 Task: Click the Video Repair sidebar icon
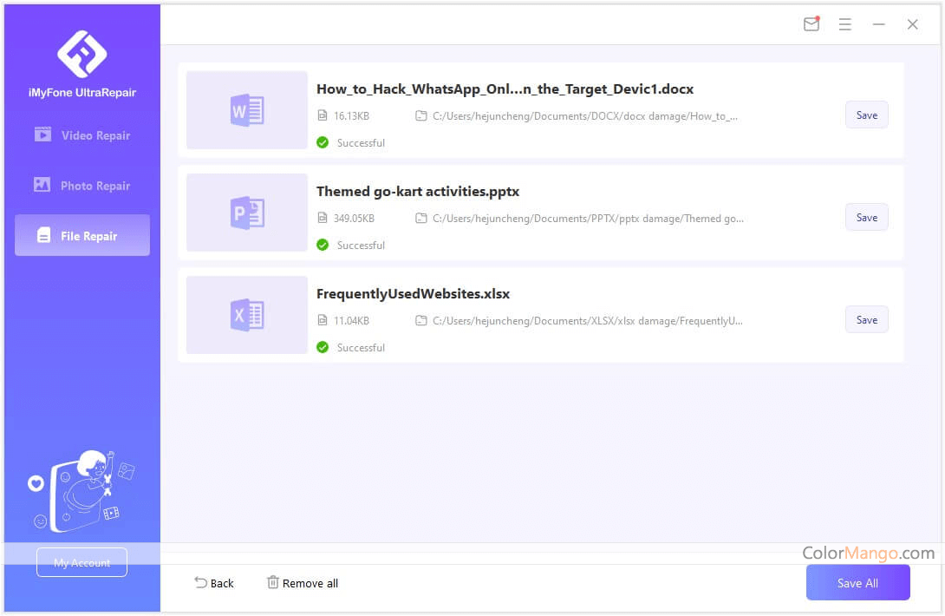tap(42, 135)
